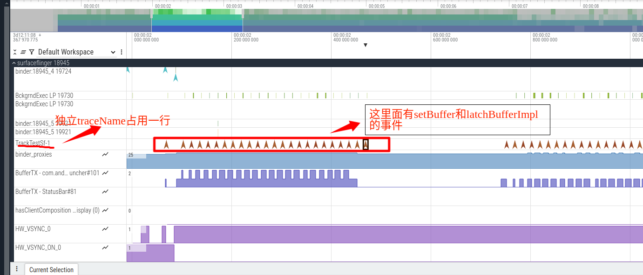Open the track filter funnel icon

click(x=32, y=52)
